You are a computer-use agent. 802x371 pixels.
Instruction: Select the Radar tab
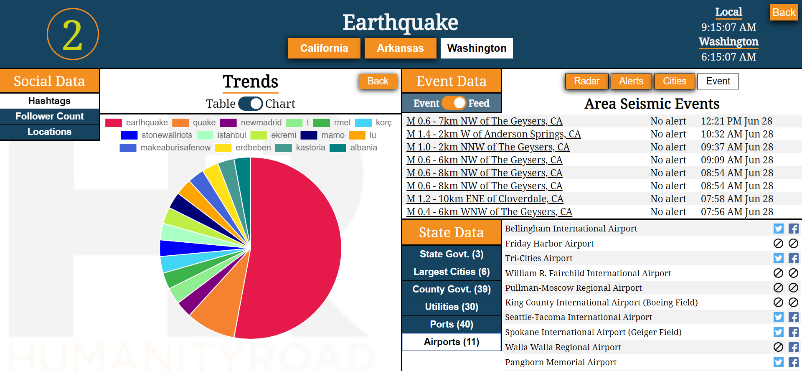[x=586, y=81]
